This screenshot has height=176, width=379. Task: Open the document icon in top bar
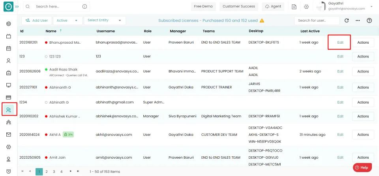[294, 7]
